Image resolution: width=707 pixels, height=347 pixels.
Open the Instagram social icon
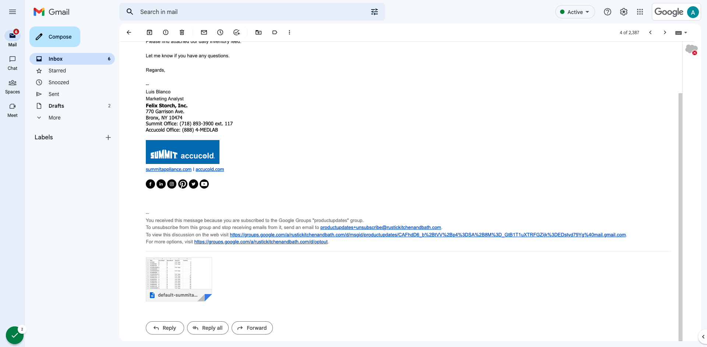click(x=172, y=184)
